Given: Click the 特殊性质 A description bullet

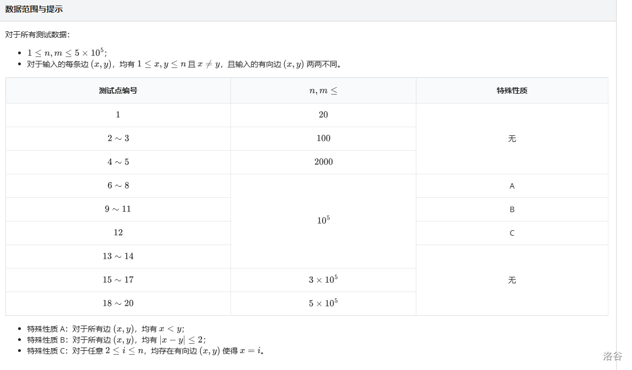Looking at the screenshot, I should point(105,329).
